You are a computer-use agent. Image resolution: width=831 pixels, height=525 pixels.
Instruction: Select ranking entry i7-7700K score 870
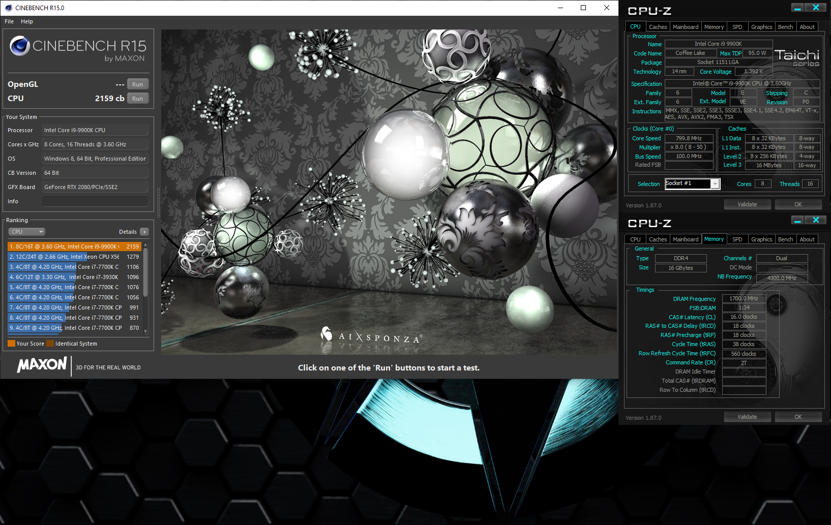click(74, 328)
